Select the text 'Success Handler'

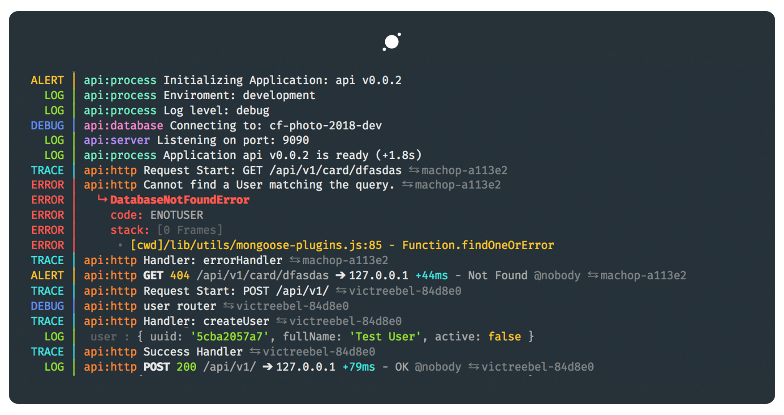coord(193,352)
